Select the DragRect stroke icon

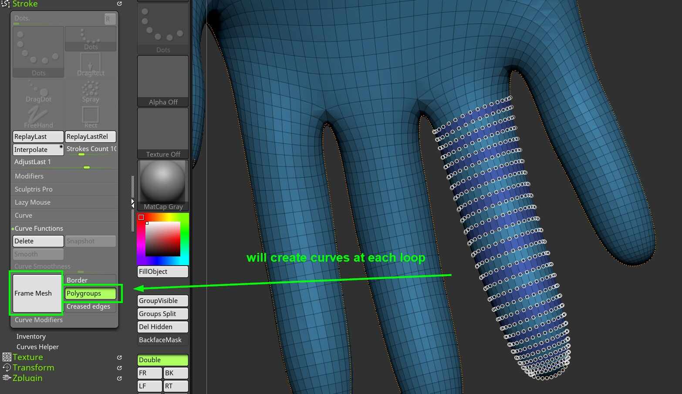click(x=91, y=64)
